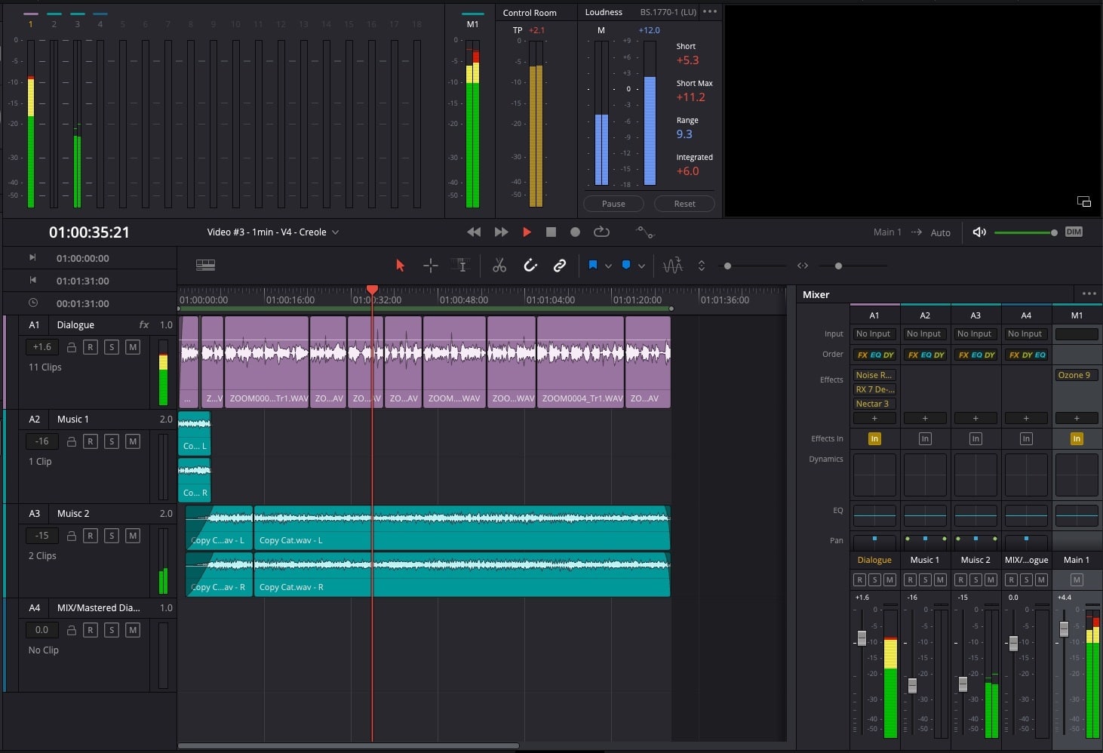Mute the A2 Music 1 track header
The width and height of the screenshot is (1103, 753).
pyautogui.click(x=133, y=441)
